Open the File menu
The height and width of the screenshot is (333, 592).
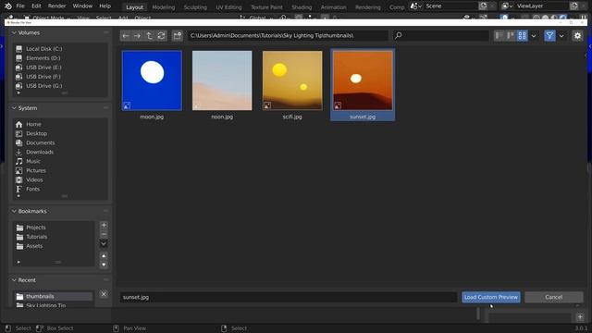click(x=20, y=6)
